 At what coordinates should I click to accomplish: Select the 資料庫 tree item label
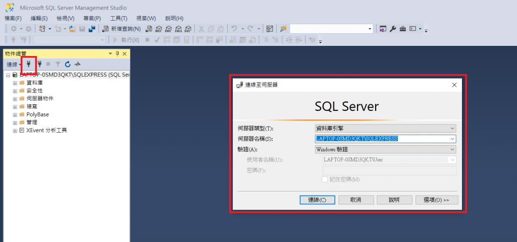coord(34,83)
